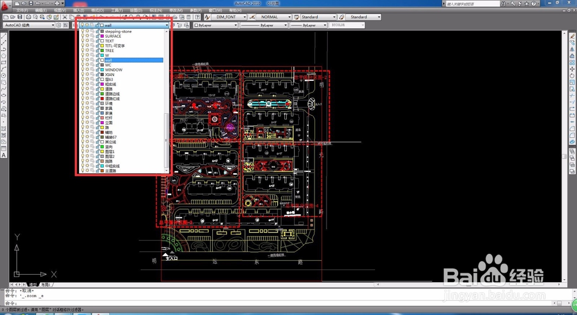
Task: Open the AutoCAD application menu red A logo
Action: pyautogui.click(x=5, y=6)
